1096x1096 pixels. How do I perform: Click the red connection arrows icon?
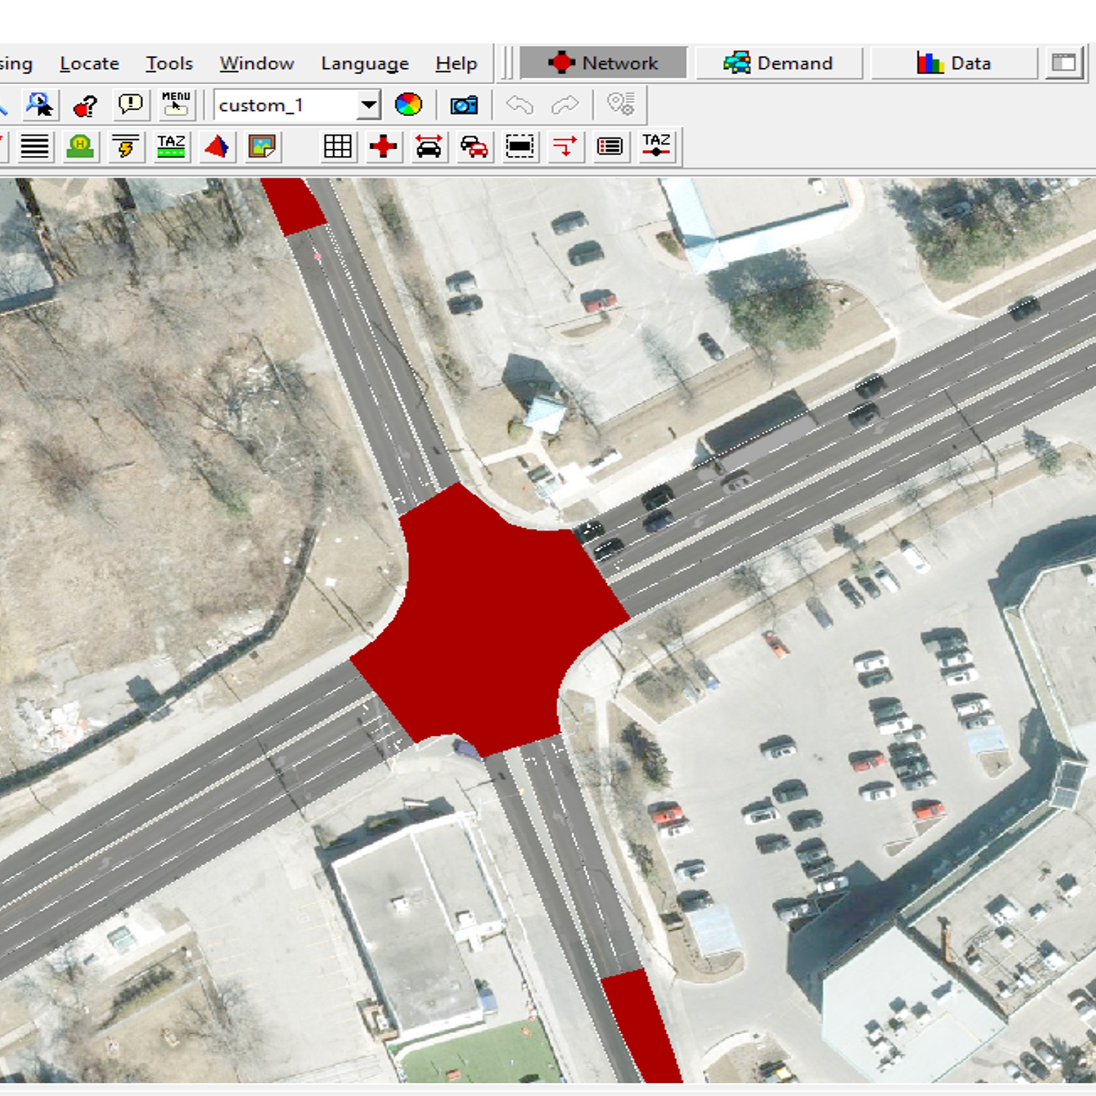565,147
